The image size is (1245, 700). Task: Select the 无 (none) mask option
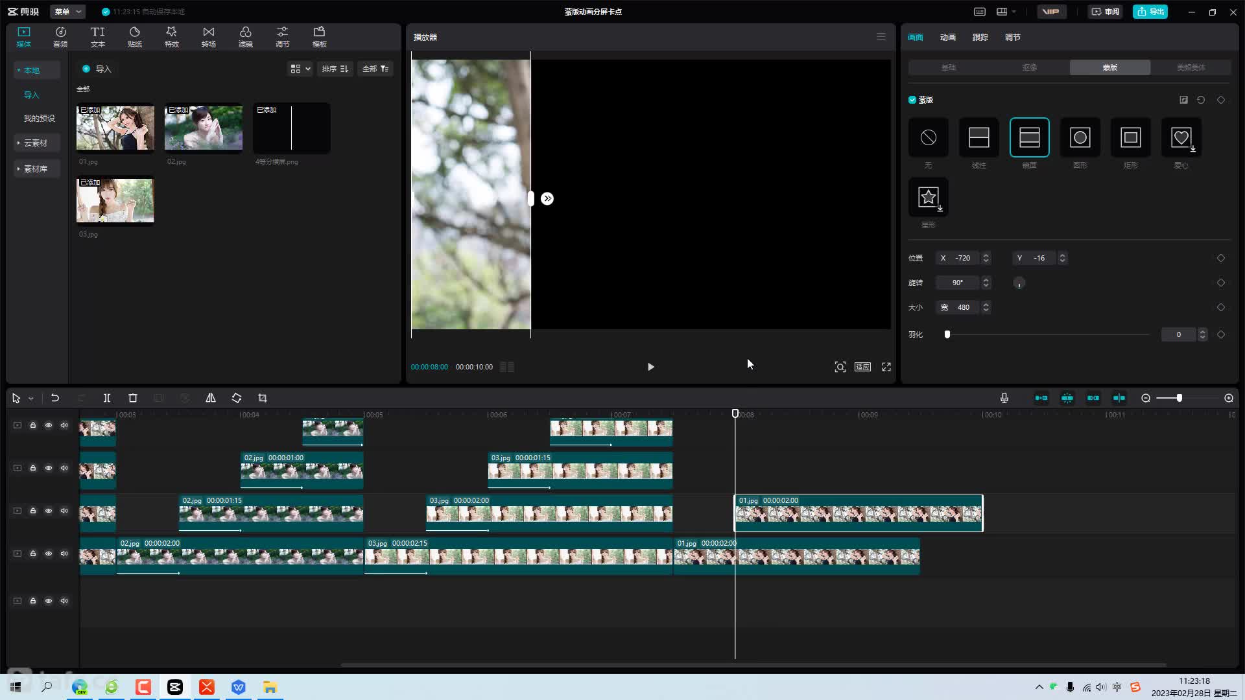click(x=928, y=137)
